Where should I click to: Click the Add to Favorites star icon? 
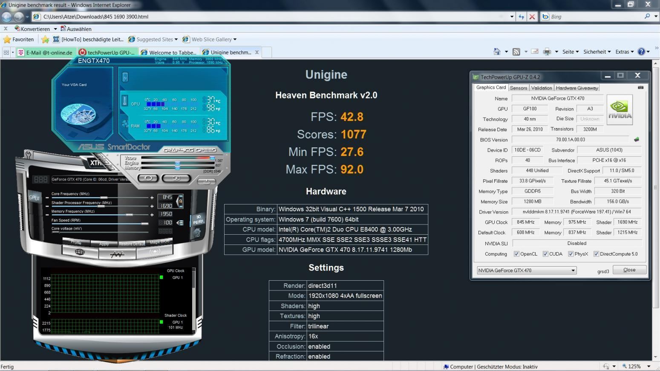click(x=45, y=39)
